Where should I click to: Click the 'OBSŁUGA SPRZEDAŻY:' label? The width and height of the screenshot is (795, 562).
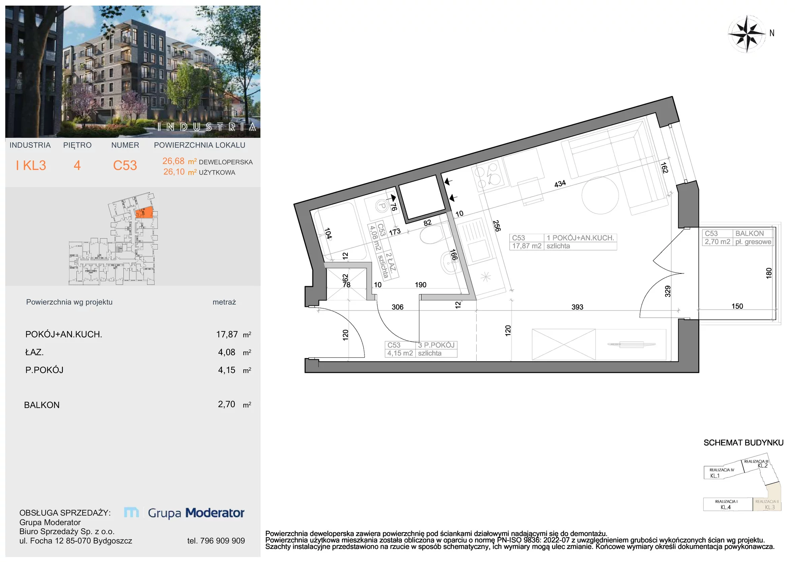tap(65, 513)
